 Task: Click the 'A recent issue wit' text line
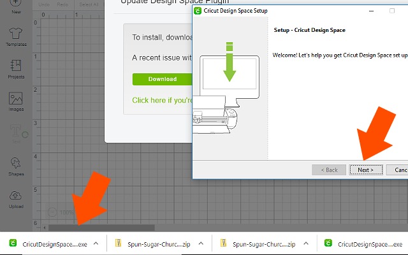(x=162, y=57)
